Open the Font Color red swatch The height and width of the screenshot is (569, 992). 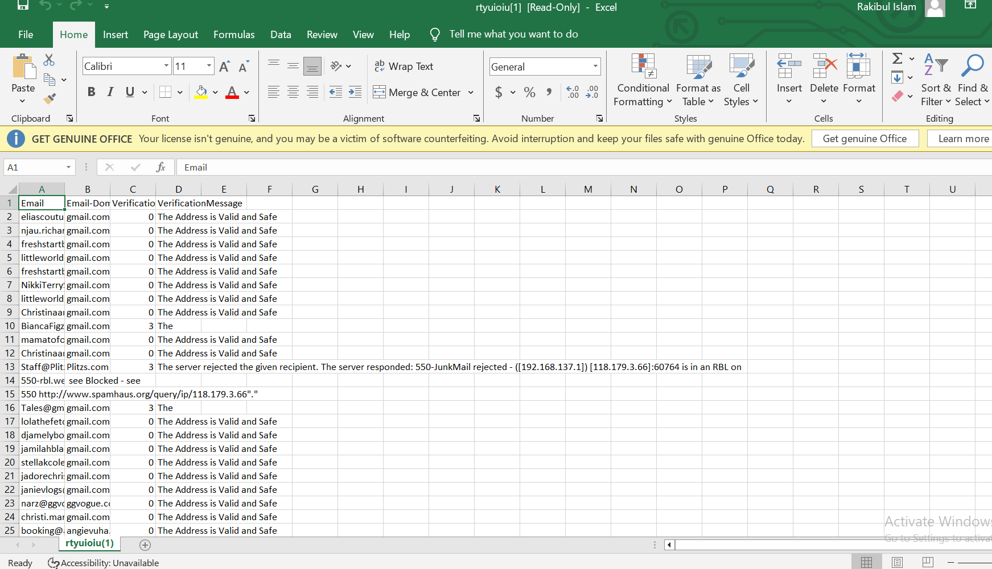coord(232,92)
